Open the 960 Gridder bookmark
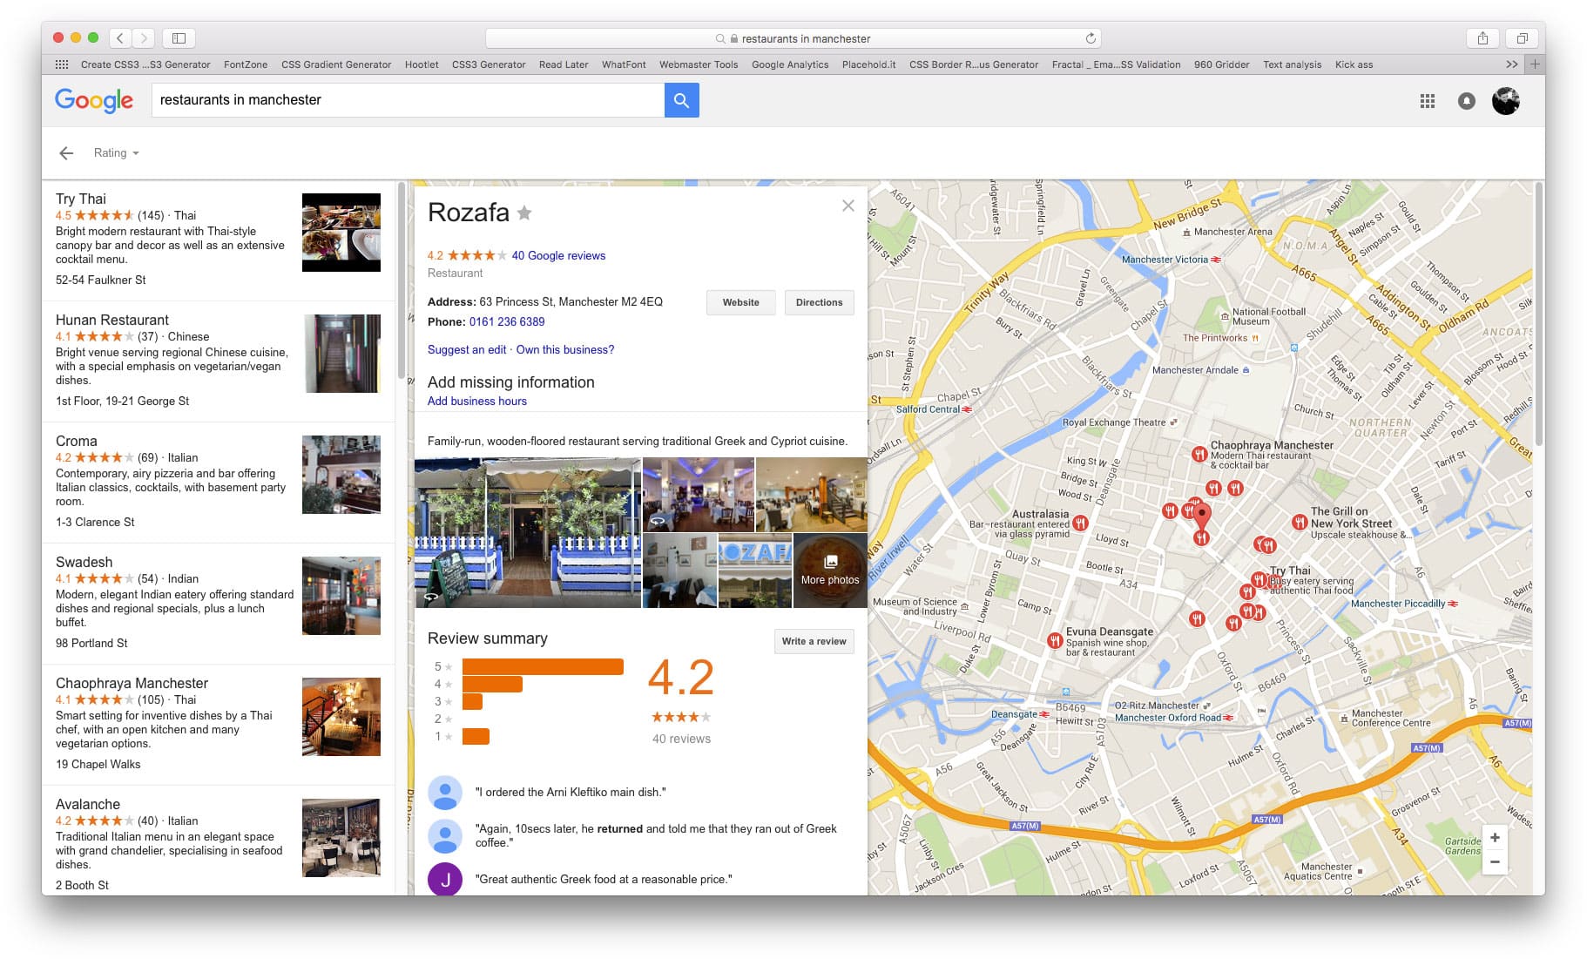 (1221, 64)
